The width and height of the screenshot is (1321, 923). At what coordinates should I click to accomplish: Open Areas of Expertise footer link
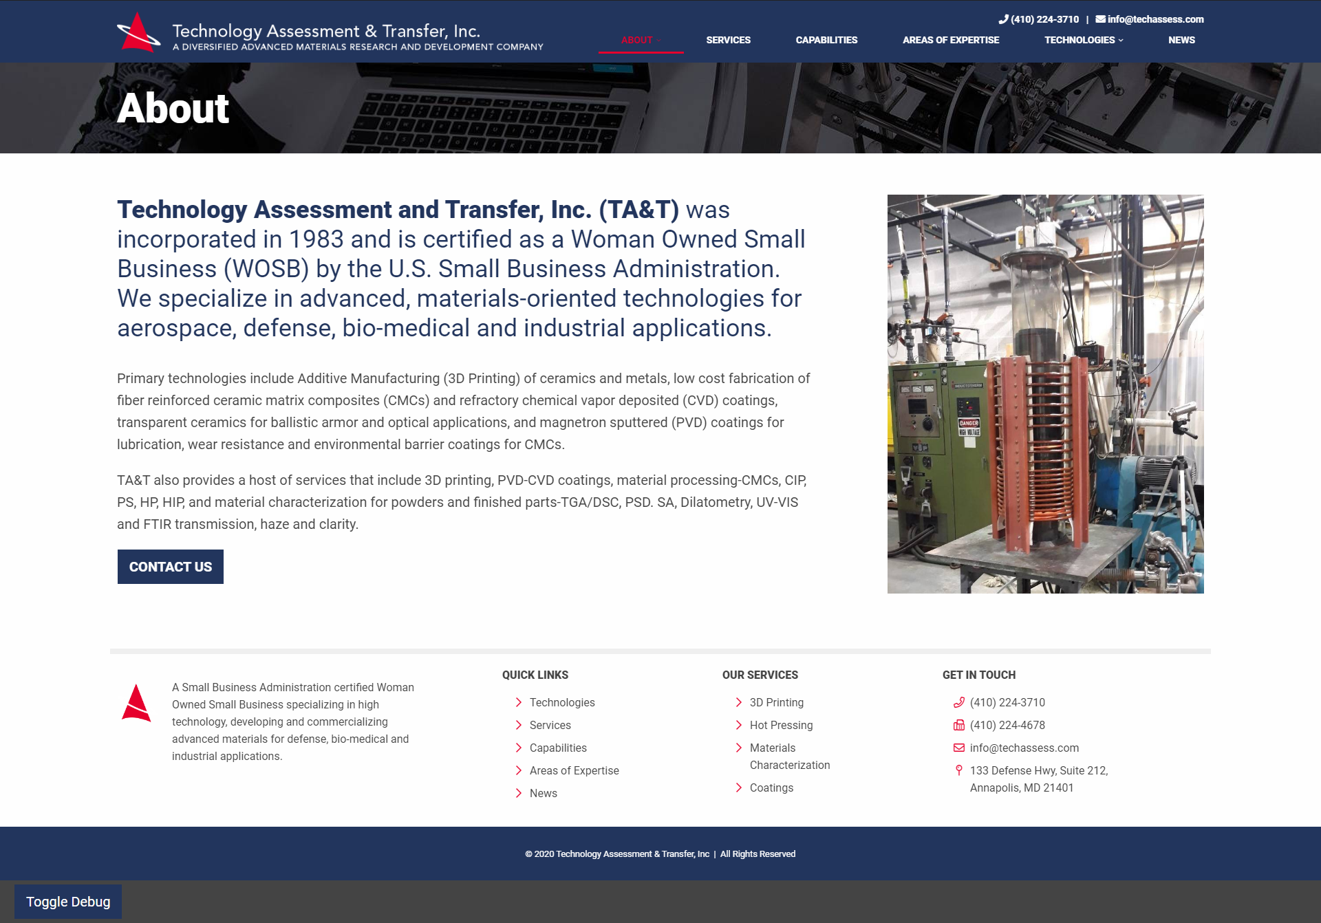(574, 770)
